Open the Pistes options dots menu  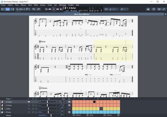tap(12, 99)
